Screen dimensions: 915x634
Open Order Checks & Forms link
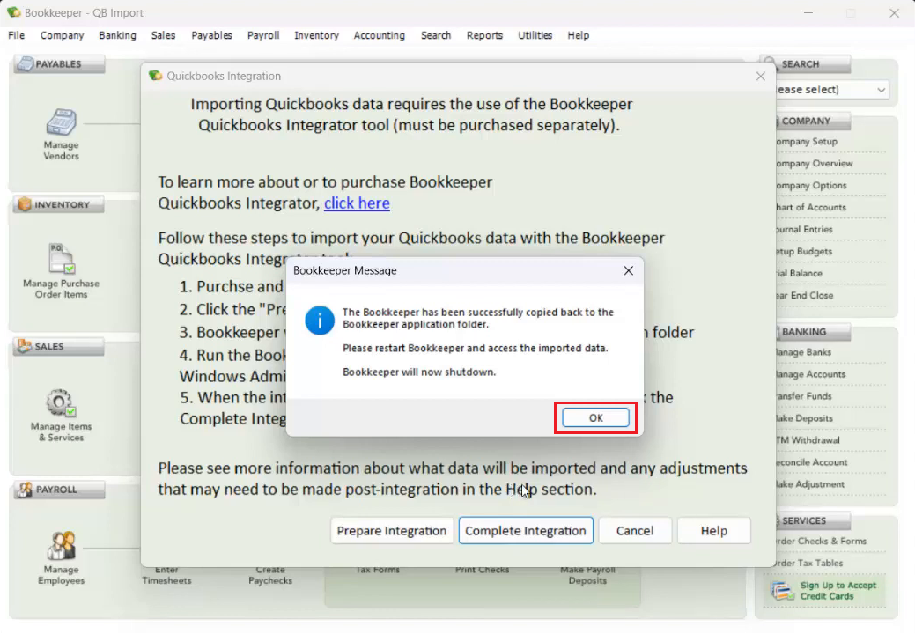tap(821, 542)
